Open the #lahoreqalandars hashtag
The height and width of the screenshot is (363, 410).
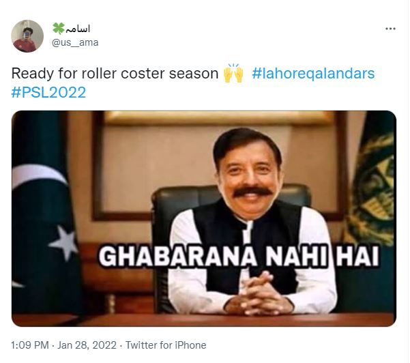click(313, 73)
